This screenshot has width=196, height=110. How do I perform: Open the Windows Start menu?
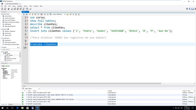(2, 108)
